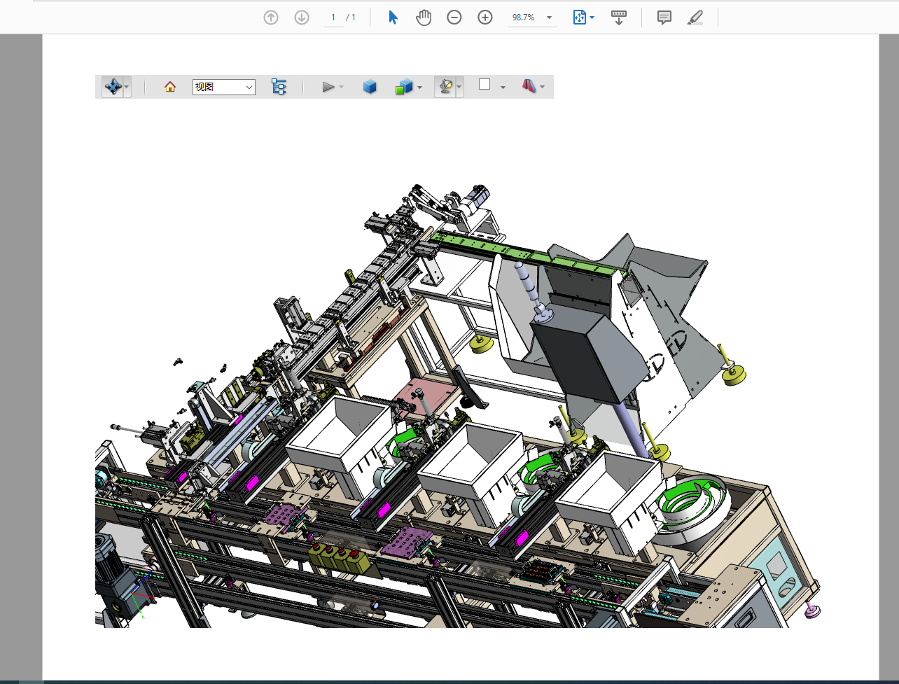Activate the arrow selection tool

coord(393,18)
